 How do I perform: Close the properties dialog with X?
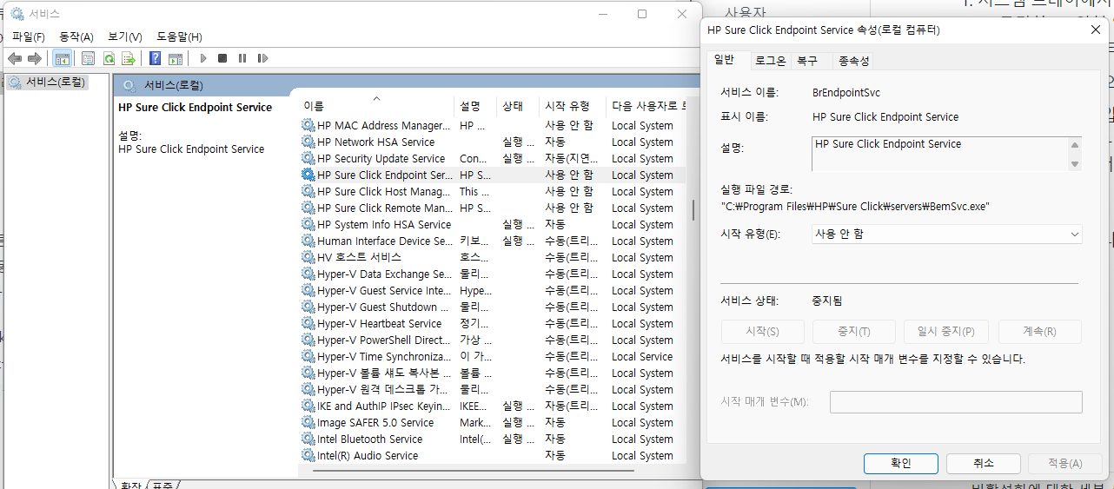tap(1096, 30)
